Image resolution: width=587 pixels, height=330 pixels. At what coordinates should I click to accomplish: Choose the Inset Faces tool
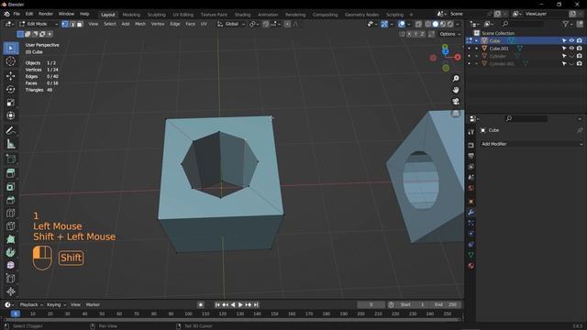coord(10,187)
